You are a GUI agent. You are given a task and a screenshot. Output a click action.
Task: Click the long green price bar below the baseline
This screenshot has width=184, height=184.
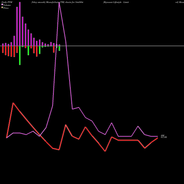click(x=20, y=55)
